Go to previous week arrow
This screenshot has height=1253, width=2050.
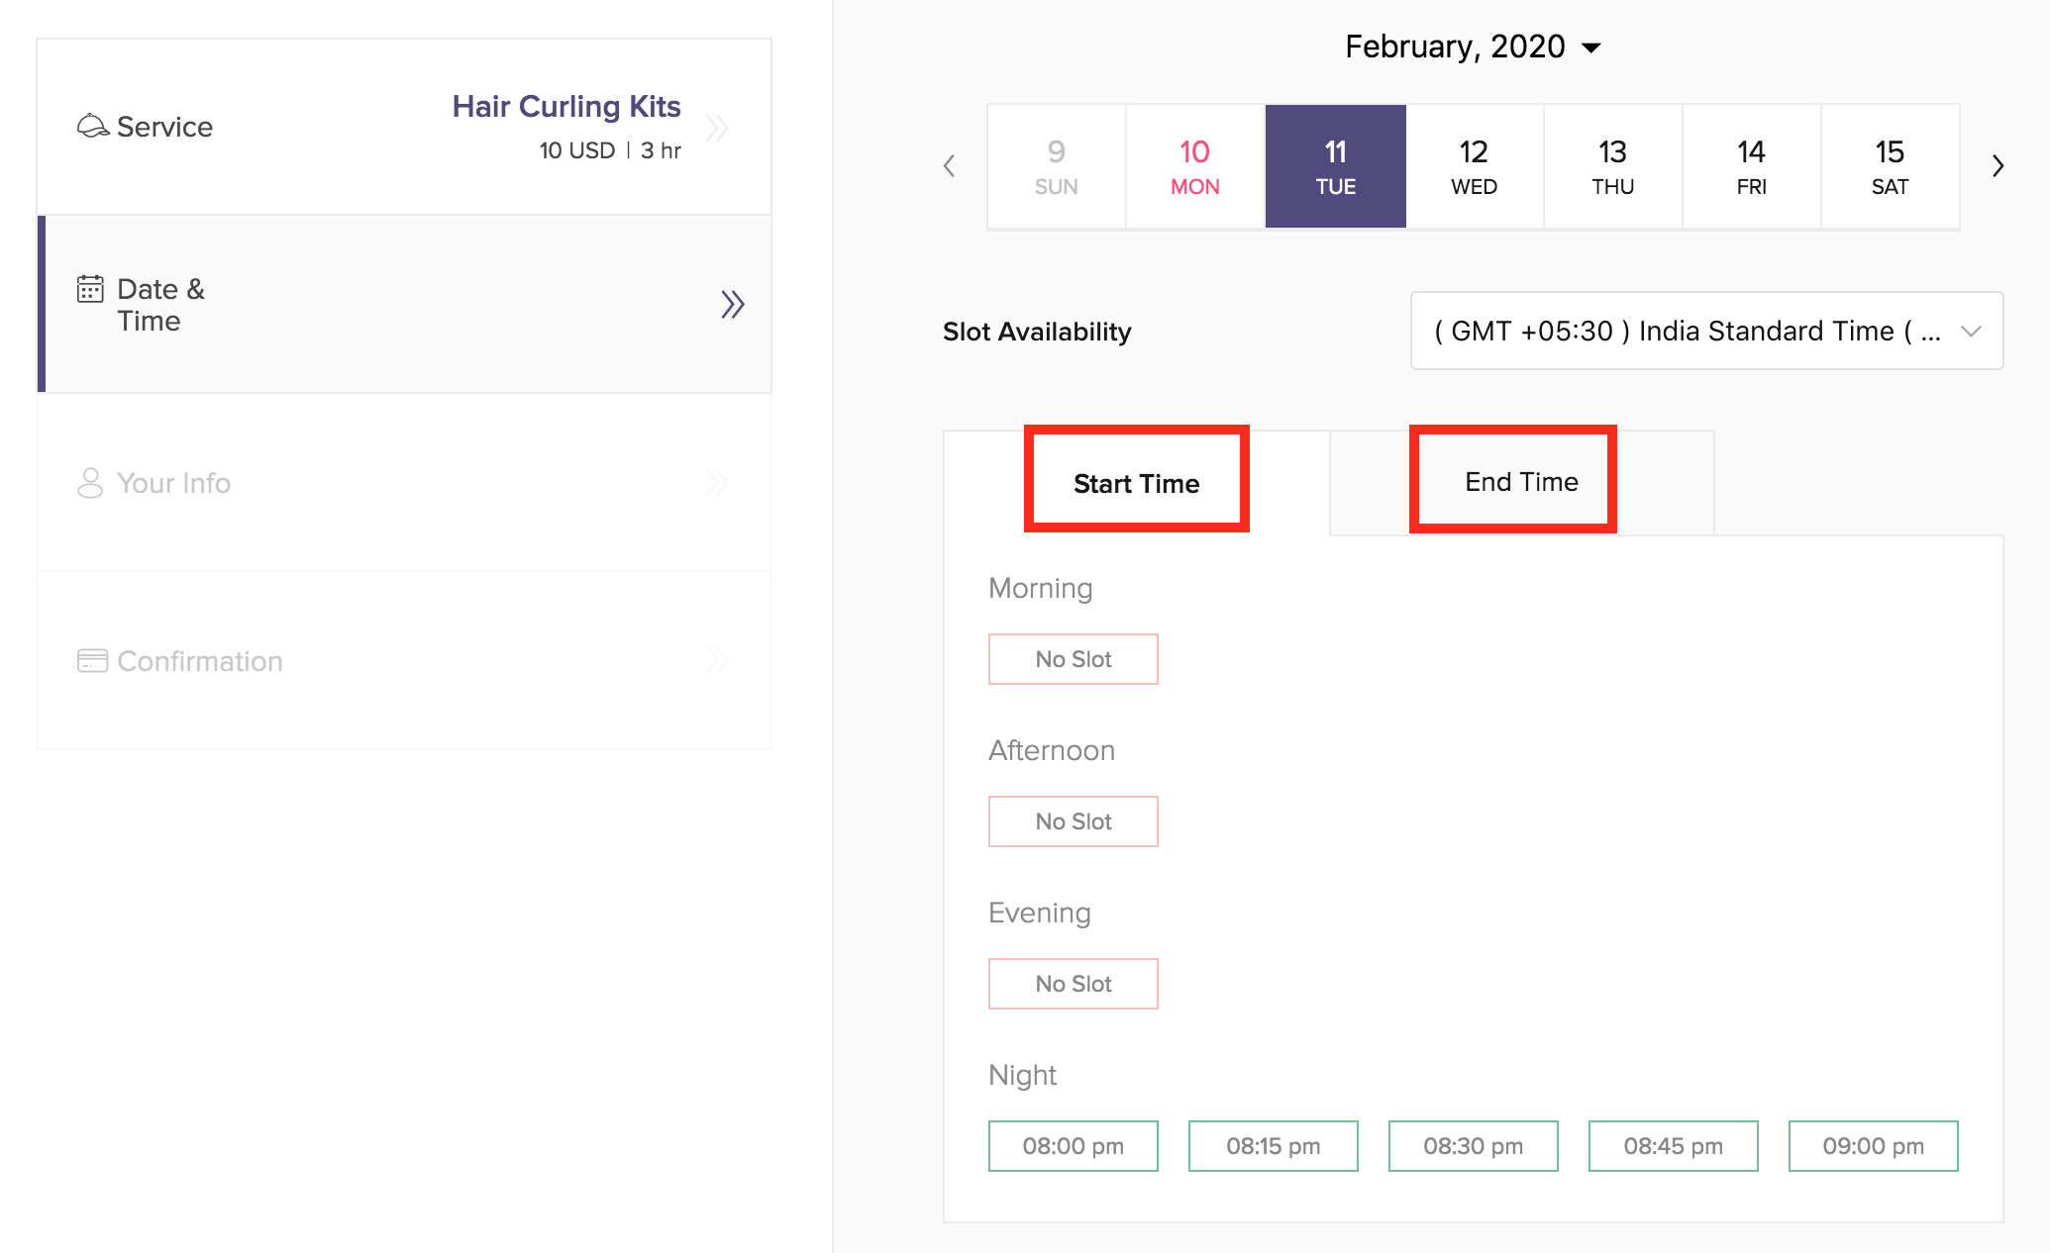click(x=949, y=165)
